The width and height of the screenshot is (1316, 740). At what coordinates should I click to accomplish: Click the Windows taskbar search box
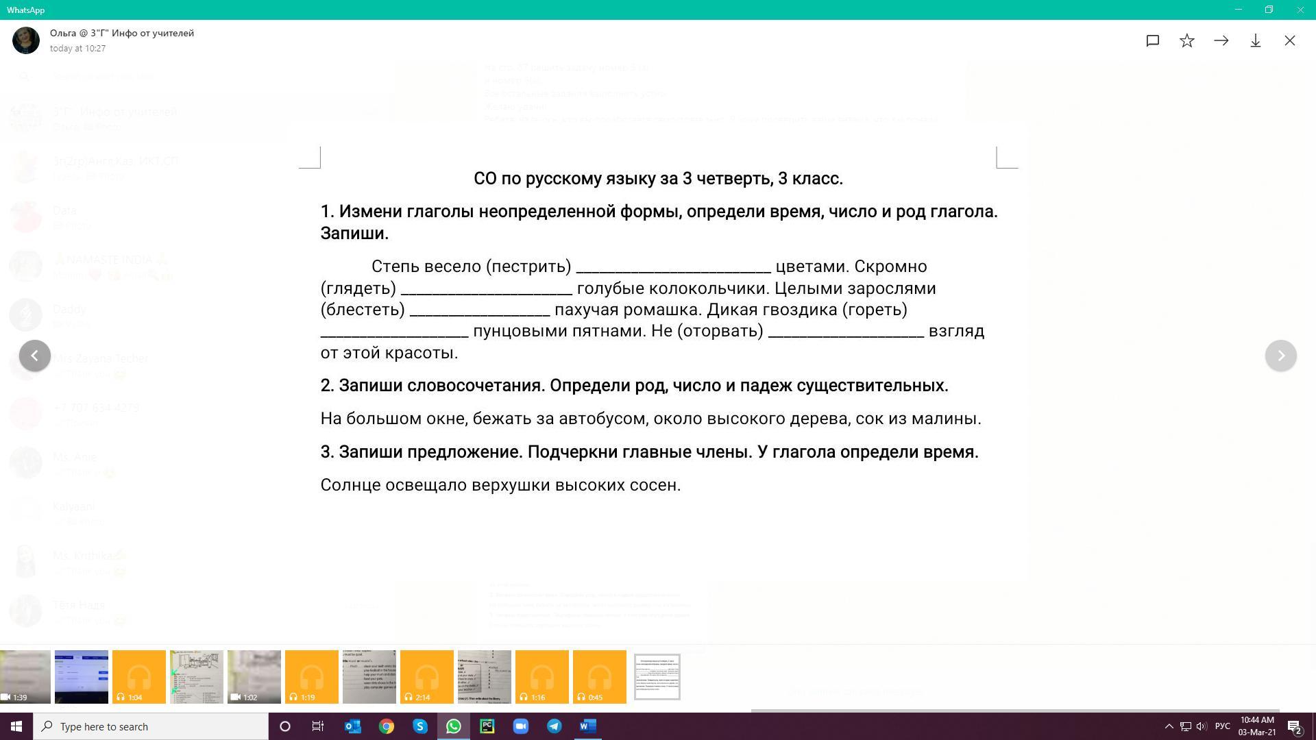(151, 726)
